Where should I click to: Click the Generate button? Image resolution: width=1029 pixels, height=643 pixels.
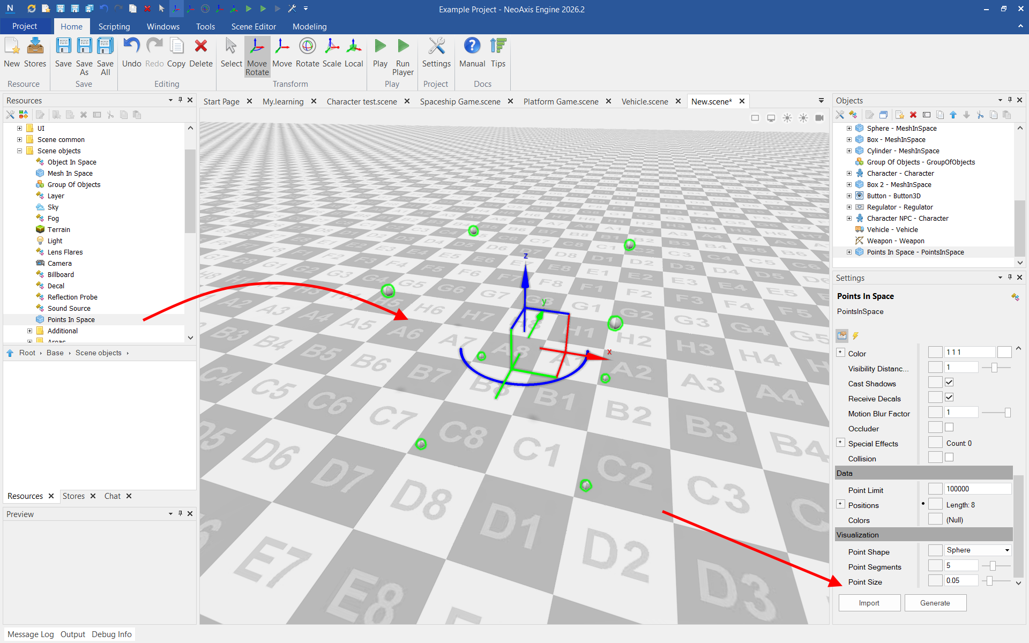coord(935,603)
